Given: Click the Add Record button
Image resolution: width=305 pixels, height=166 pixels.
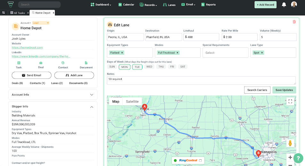Looking at the screenshot, I should 265,5.
